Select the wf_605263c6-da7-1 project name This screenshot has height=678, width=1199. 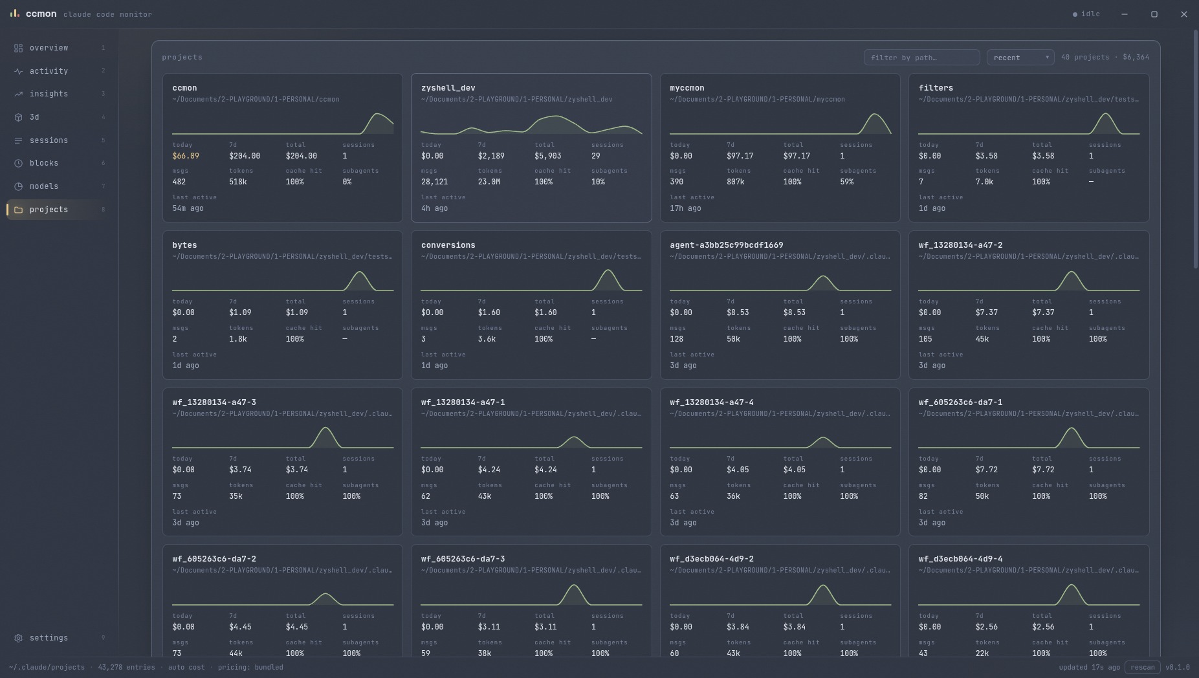pyautogui.click(x=960, y=402)
